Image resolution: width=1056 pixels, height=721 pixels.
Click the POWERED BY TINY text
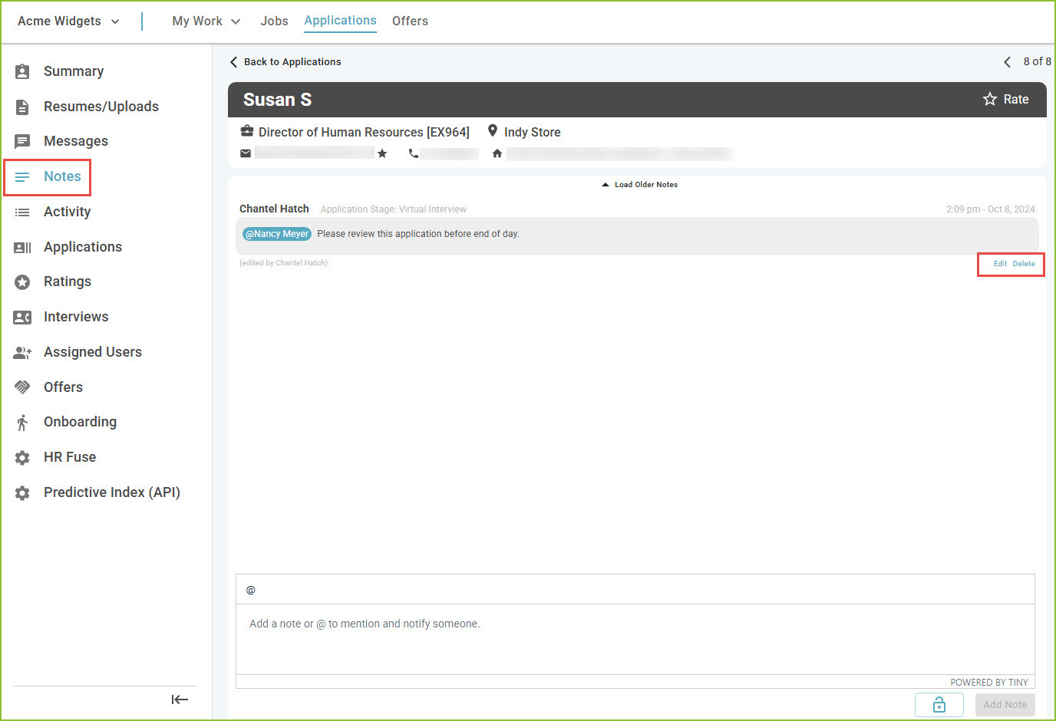point(988,683)
